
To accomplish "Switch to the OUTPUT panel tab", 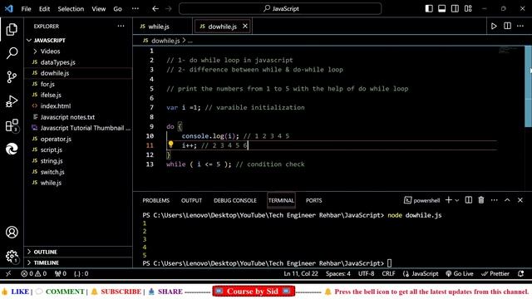I will tap(191, 200).
